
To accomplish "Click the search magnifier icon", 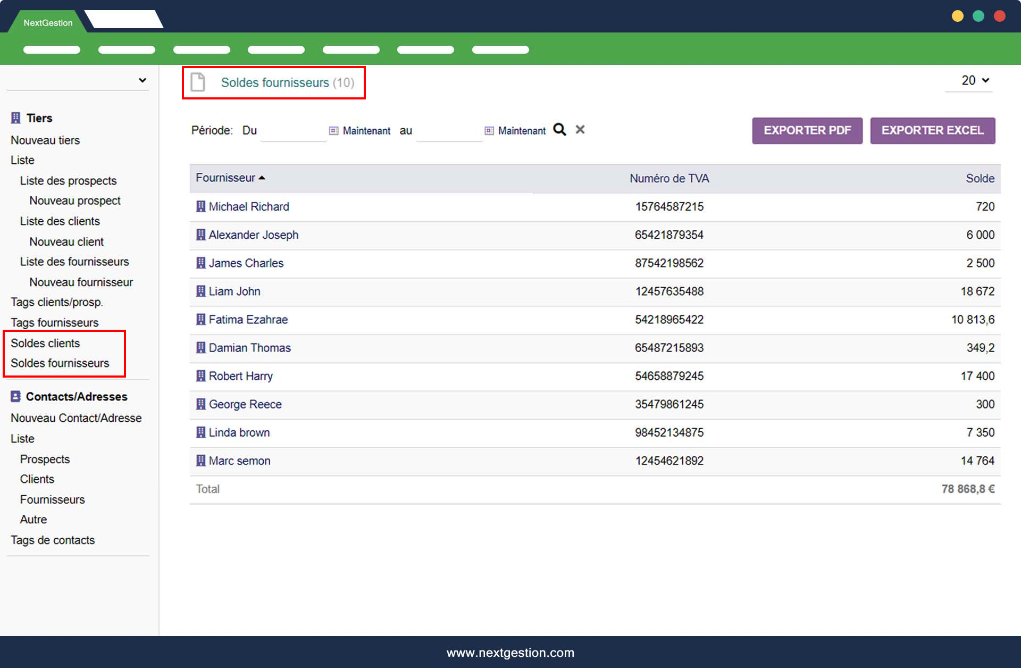I will point(559,130).
